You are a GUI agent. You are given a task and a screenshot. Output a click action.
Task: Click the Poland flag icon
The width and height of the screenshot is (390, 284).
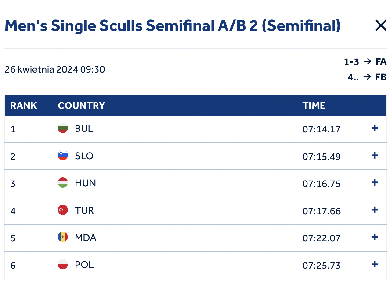pyautogui.click(x=63, y=264)
